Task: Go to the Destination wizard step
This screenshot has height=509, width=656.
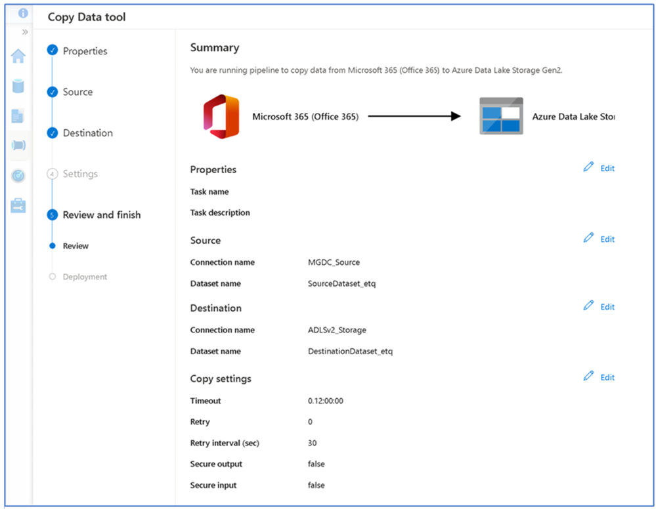Action: pos(88,133)
